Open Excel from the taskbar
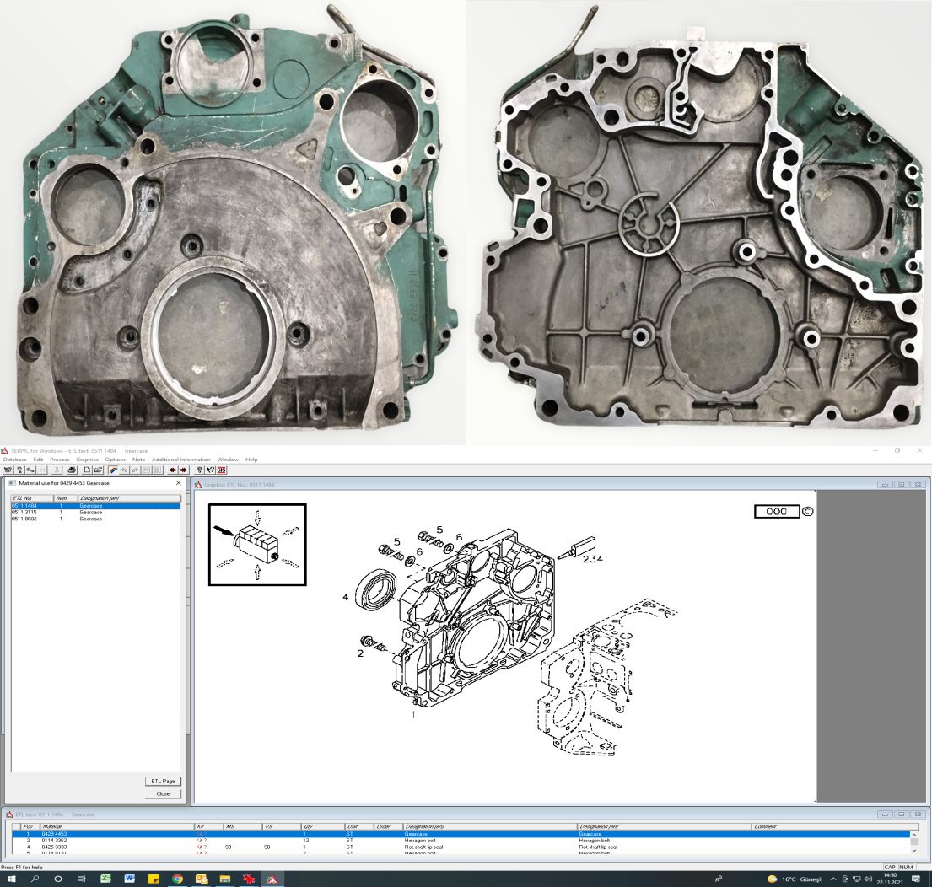The height and width of the screenshot is (887, 932). (x=105, y=879)
